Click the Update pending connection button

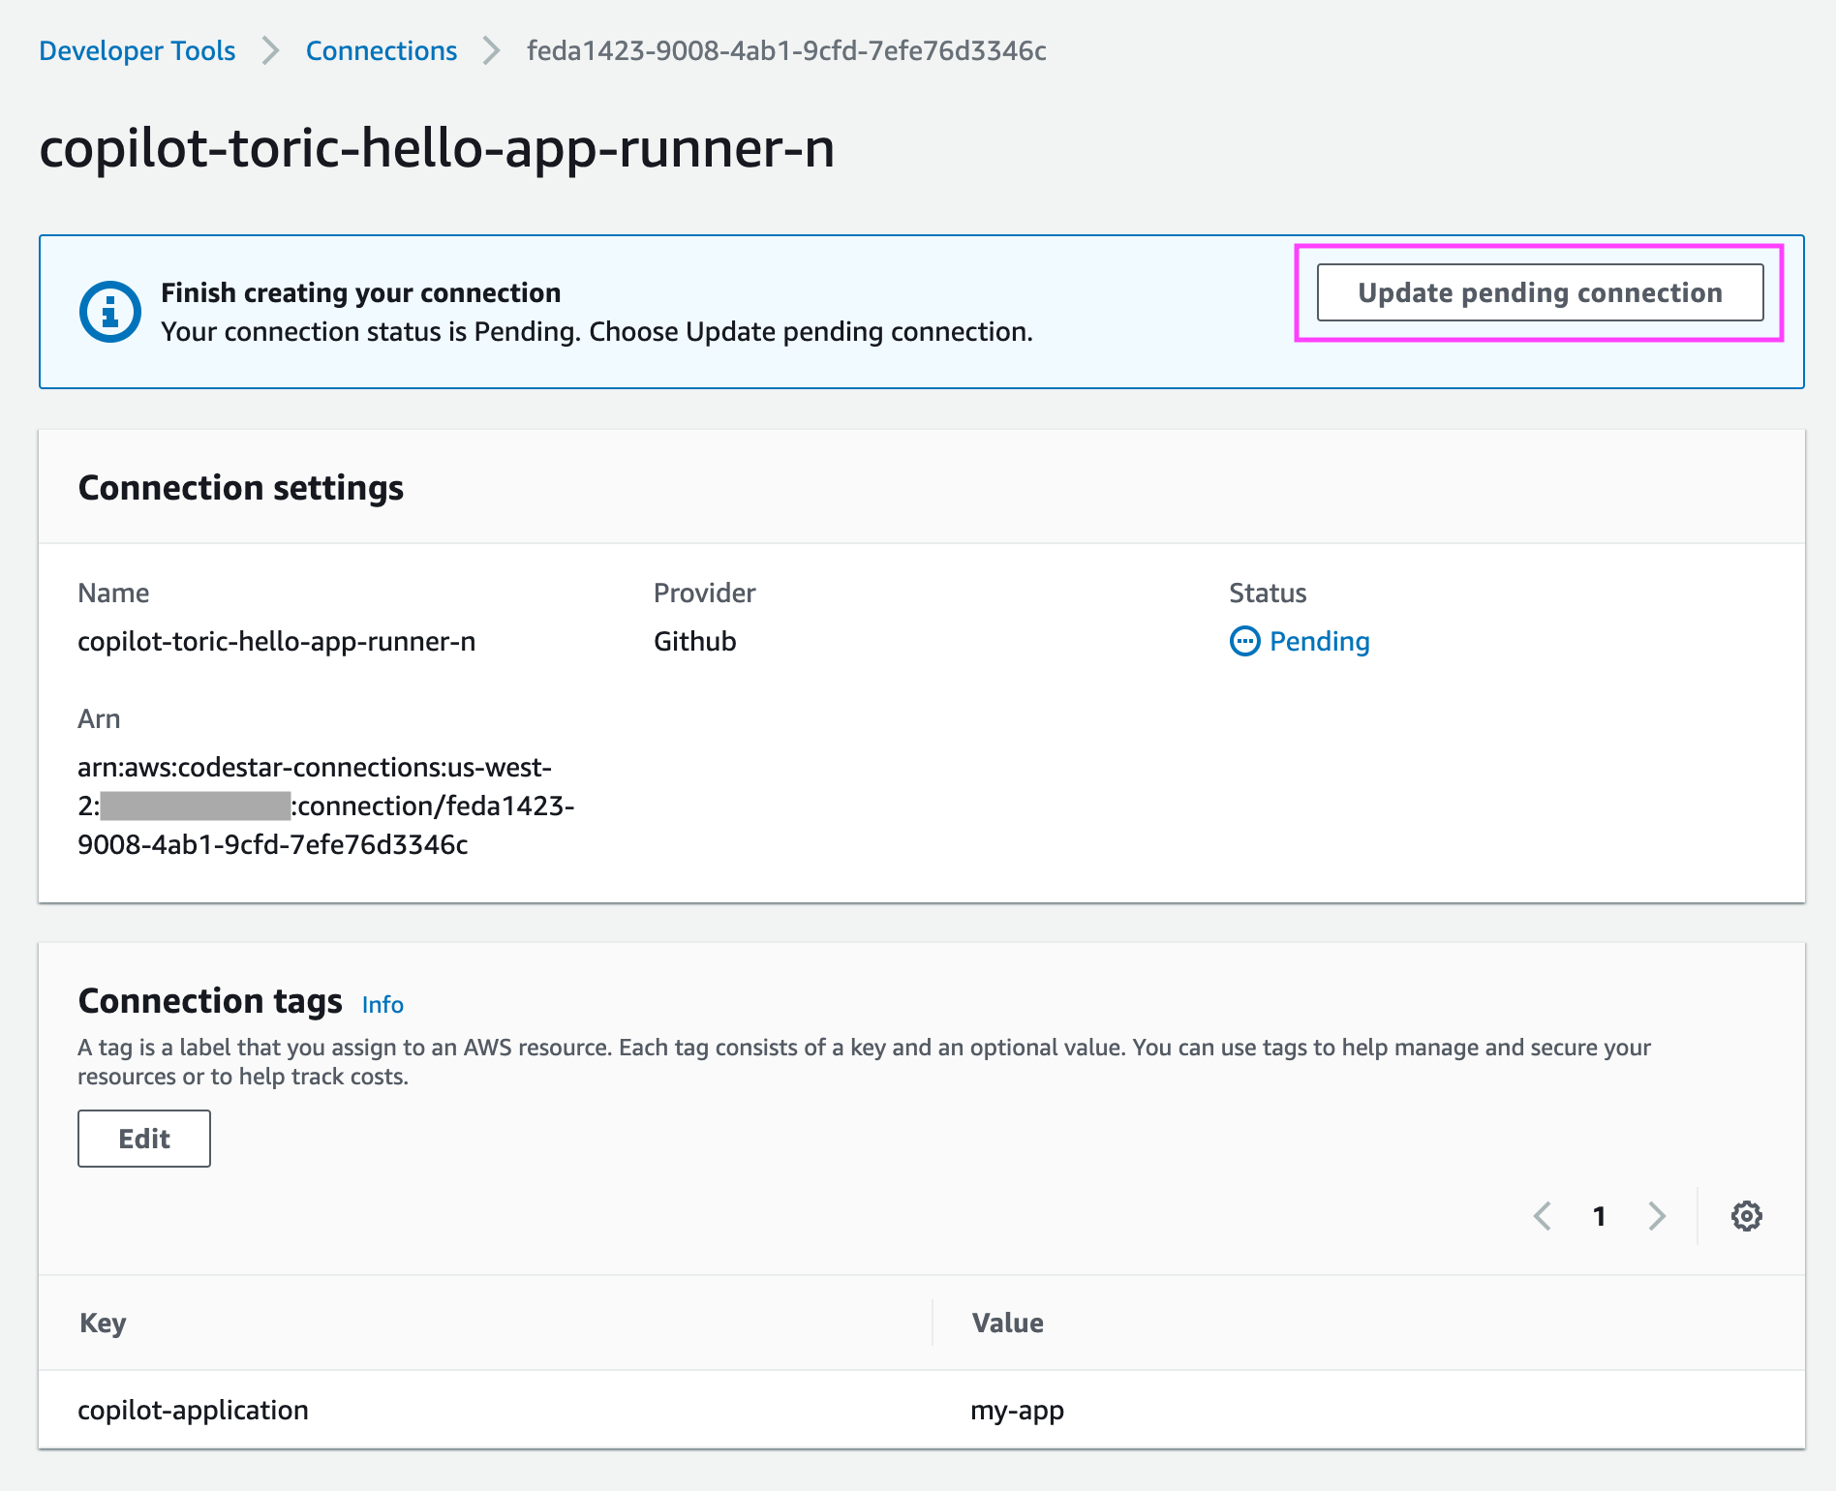point(1539,292)
